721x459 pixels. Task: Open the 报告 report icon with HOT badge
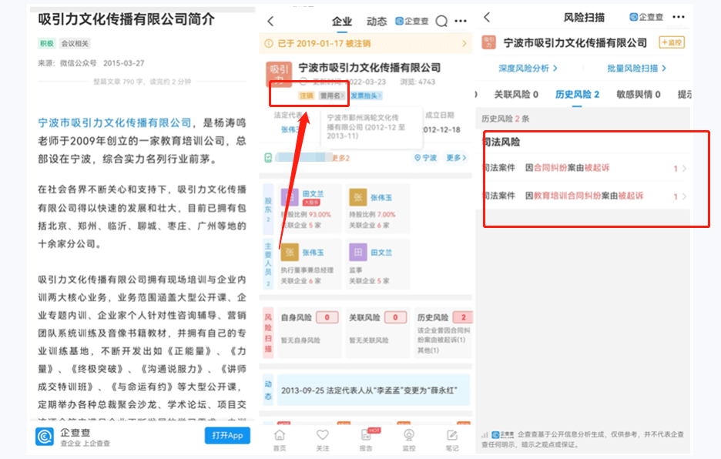tap(366, 437)
